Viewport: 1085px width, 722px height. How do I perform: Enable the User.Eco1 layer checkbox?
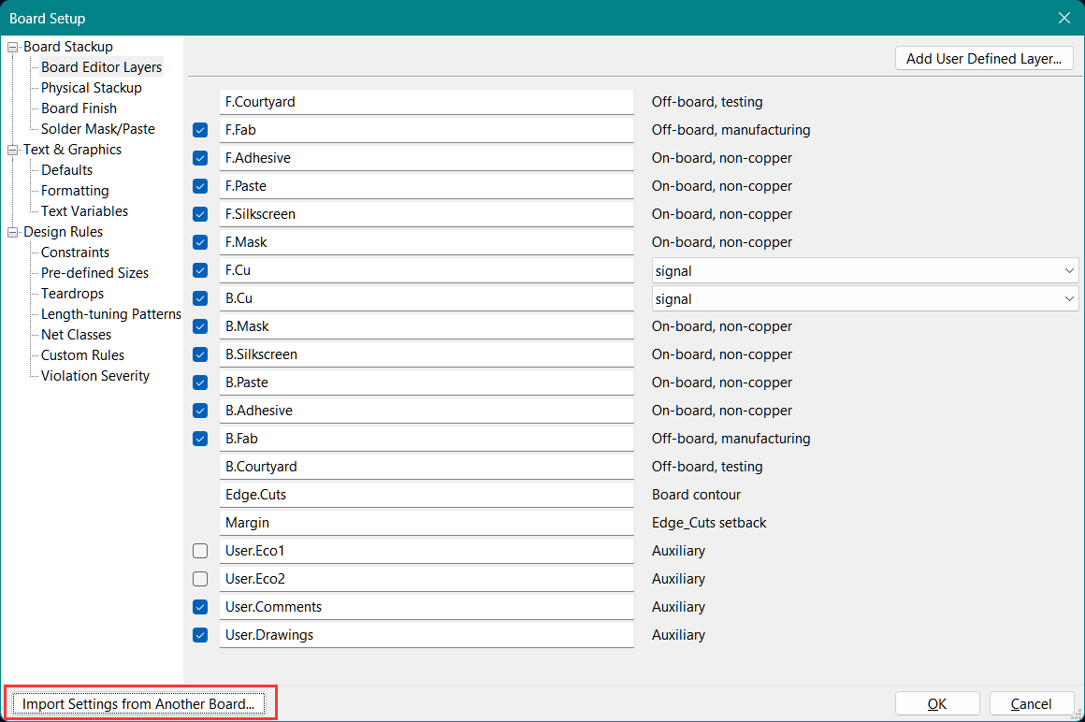click(x=200, y=551)
